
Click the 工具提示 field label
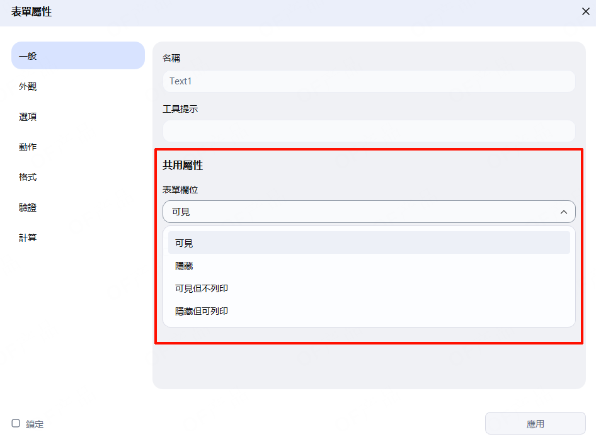tap(180, 108)
